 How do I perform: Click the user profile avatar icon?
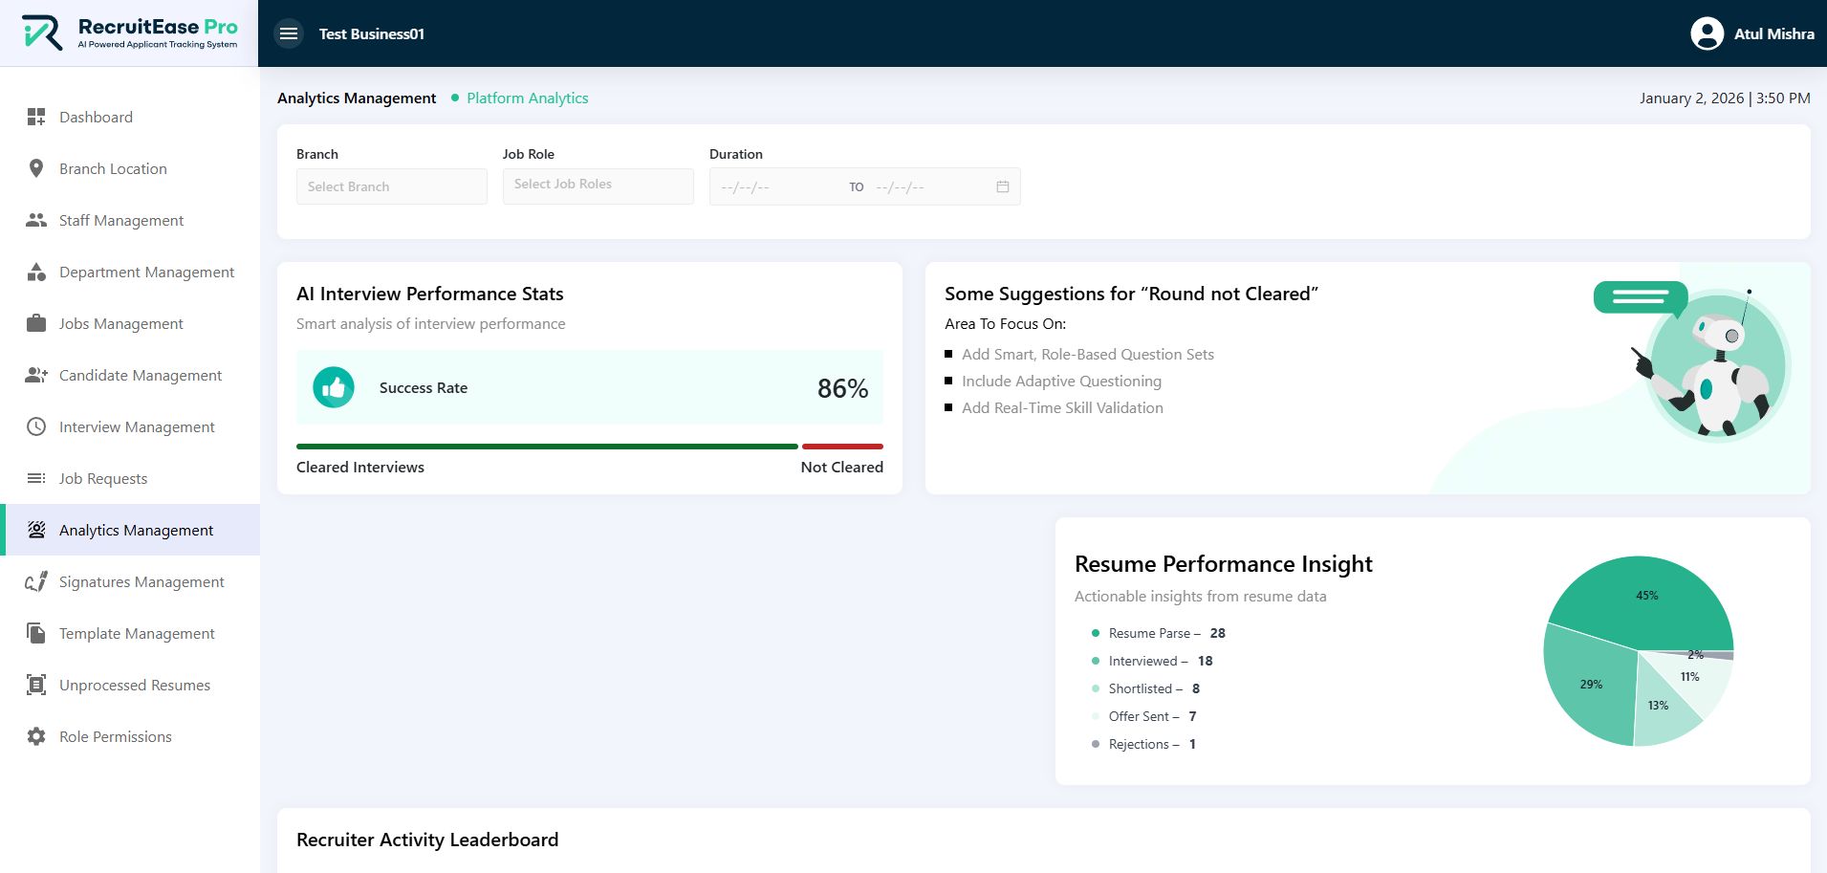(1707, 33)
